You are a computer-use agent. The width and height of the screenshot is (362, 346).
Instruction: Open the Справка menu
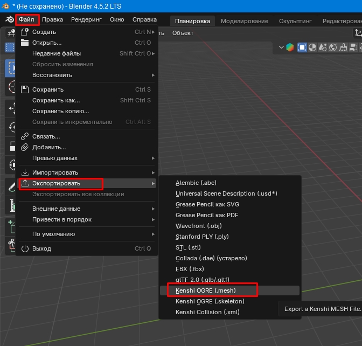144,19
